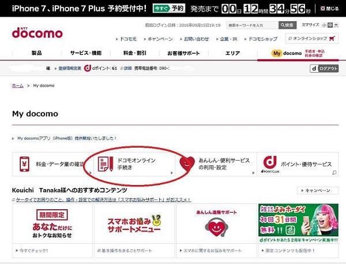This screenshot has height=264, width=346.
Task: Select the 大 text size option
Action: 337,25
